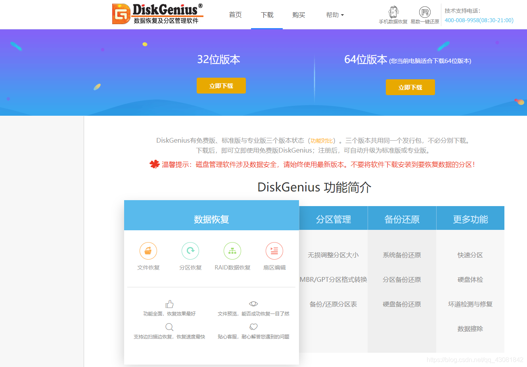527x367 pixels.
Task: Open the 功能对比 link
Action: 322,141
